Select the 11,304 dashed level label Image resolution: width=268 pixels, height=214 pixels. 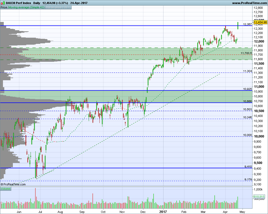(x=247, y=71)
